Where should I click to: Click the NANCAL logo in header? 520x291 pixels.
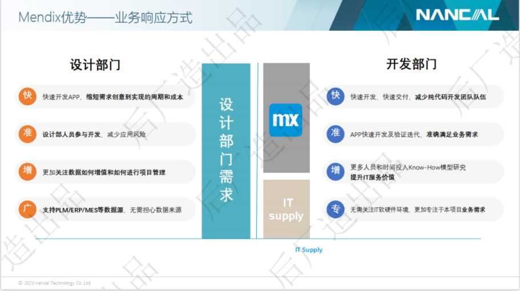coord(457,15)
